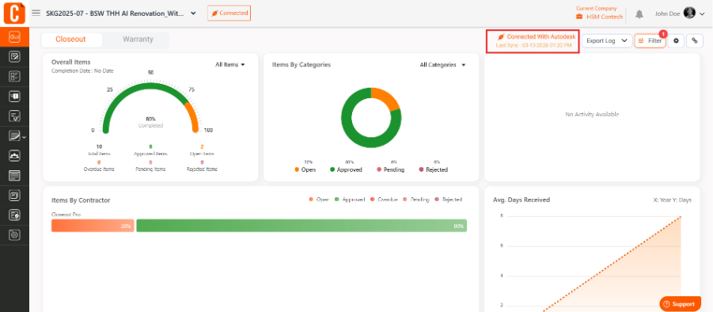Open the Support chat button
The height and width of the screenshot is (312, 713).
[681, 304]
